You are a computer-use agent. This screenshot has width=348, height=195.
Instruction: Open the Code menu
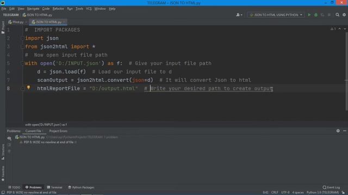46,9
